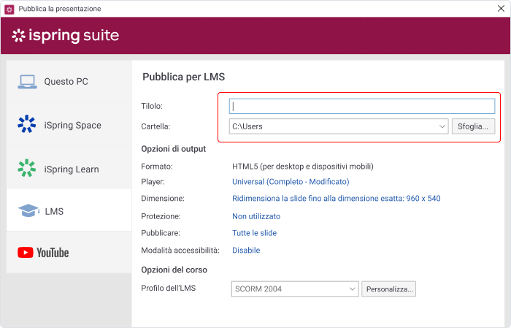
Task: Click the Opzioni del corso heading
Action: click(174, 270)
